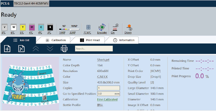The height and width of the screenshot is (111, 216).
Task: Click the Copies input field
Action: pyautogui.click(x=108, y=88)
